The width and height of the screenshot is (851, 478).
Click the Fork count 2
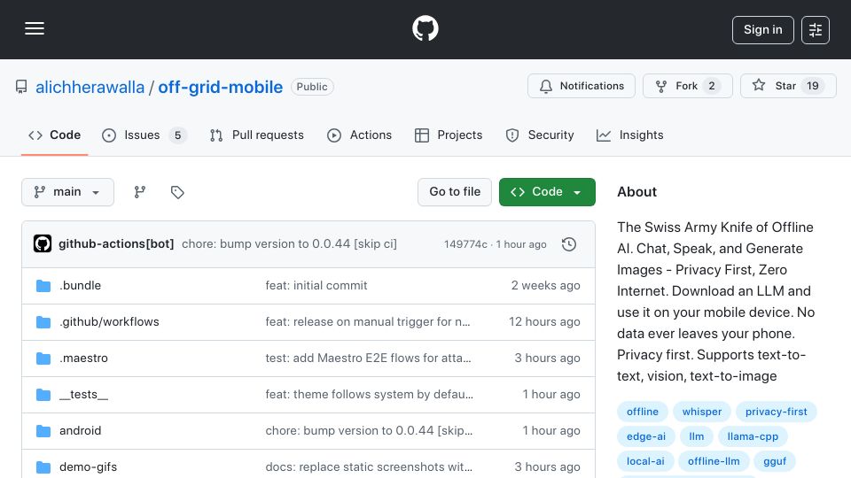coord(712,86)
